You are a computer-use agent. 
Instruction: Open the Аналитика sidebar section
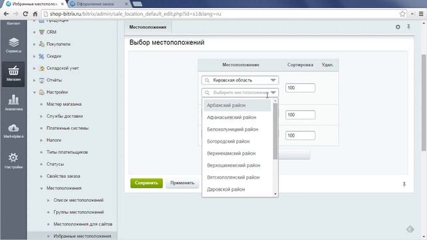(x=13, y=102)
